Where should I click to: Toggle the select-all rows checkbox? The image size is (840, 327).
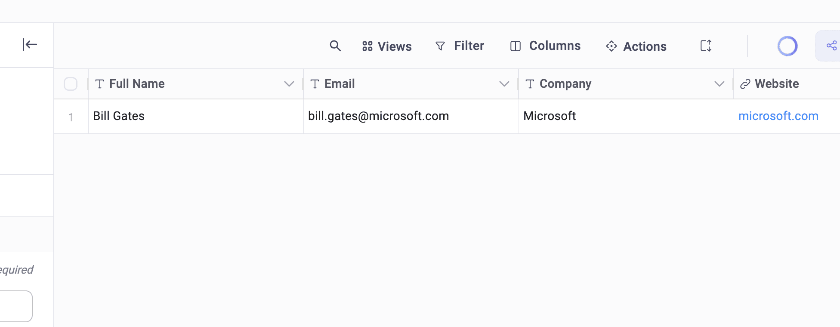point(71,84)
